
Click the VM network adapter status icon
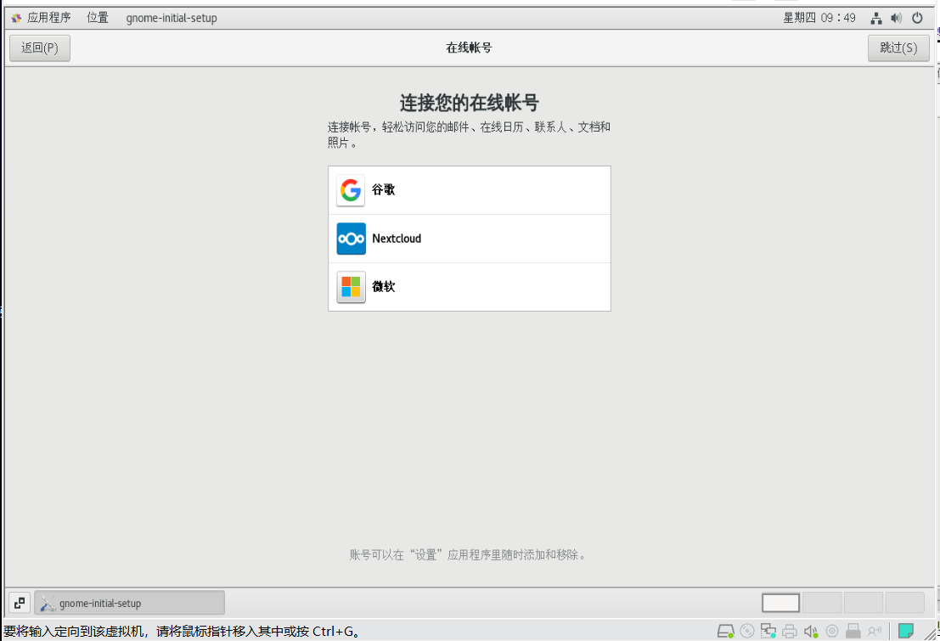768,631
